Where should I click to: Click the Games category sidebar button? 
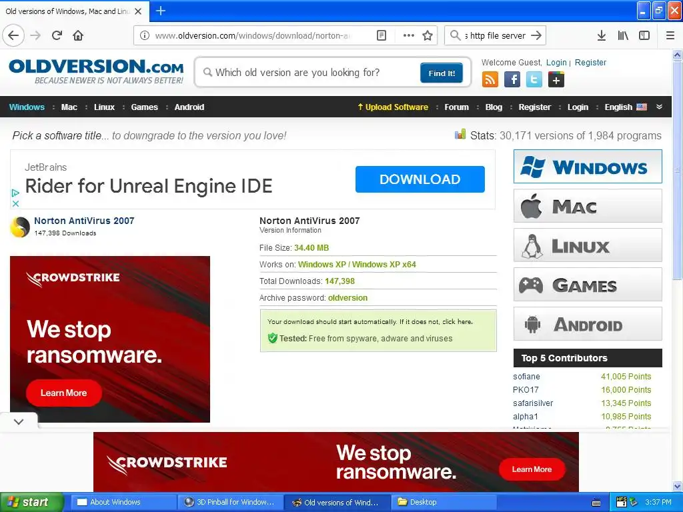tap(588, 285)
